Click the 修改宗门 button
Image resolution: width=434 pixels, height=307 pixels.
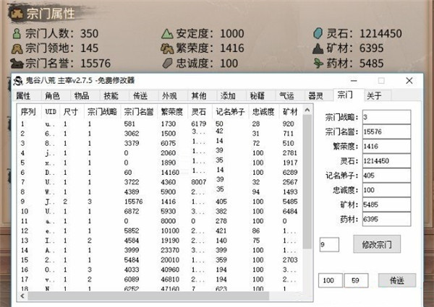coord(377,244)
